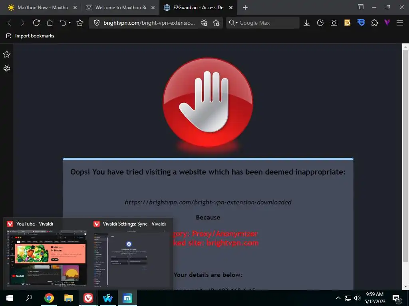Reload the current page
The image size is (409, 306).
(36, 23)
